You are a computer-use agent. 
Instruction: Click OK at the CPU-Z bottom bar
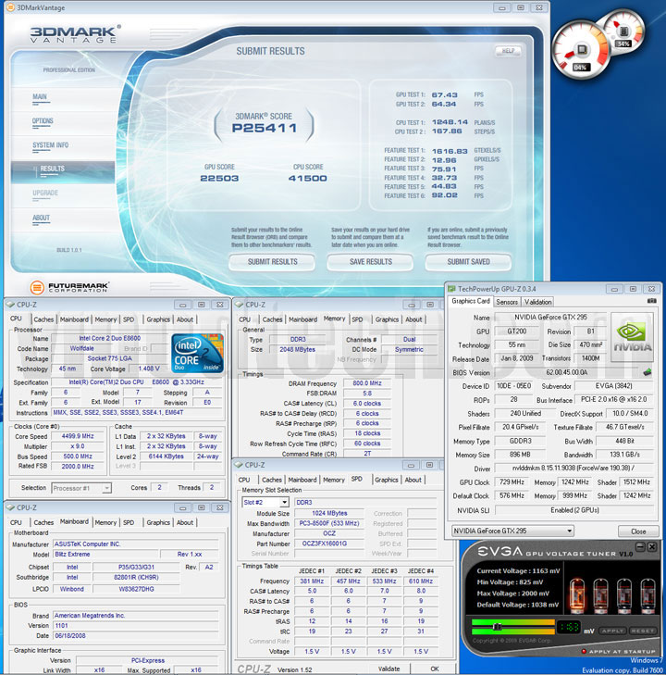click(435, 669)
